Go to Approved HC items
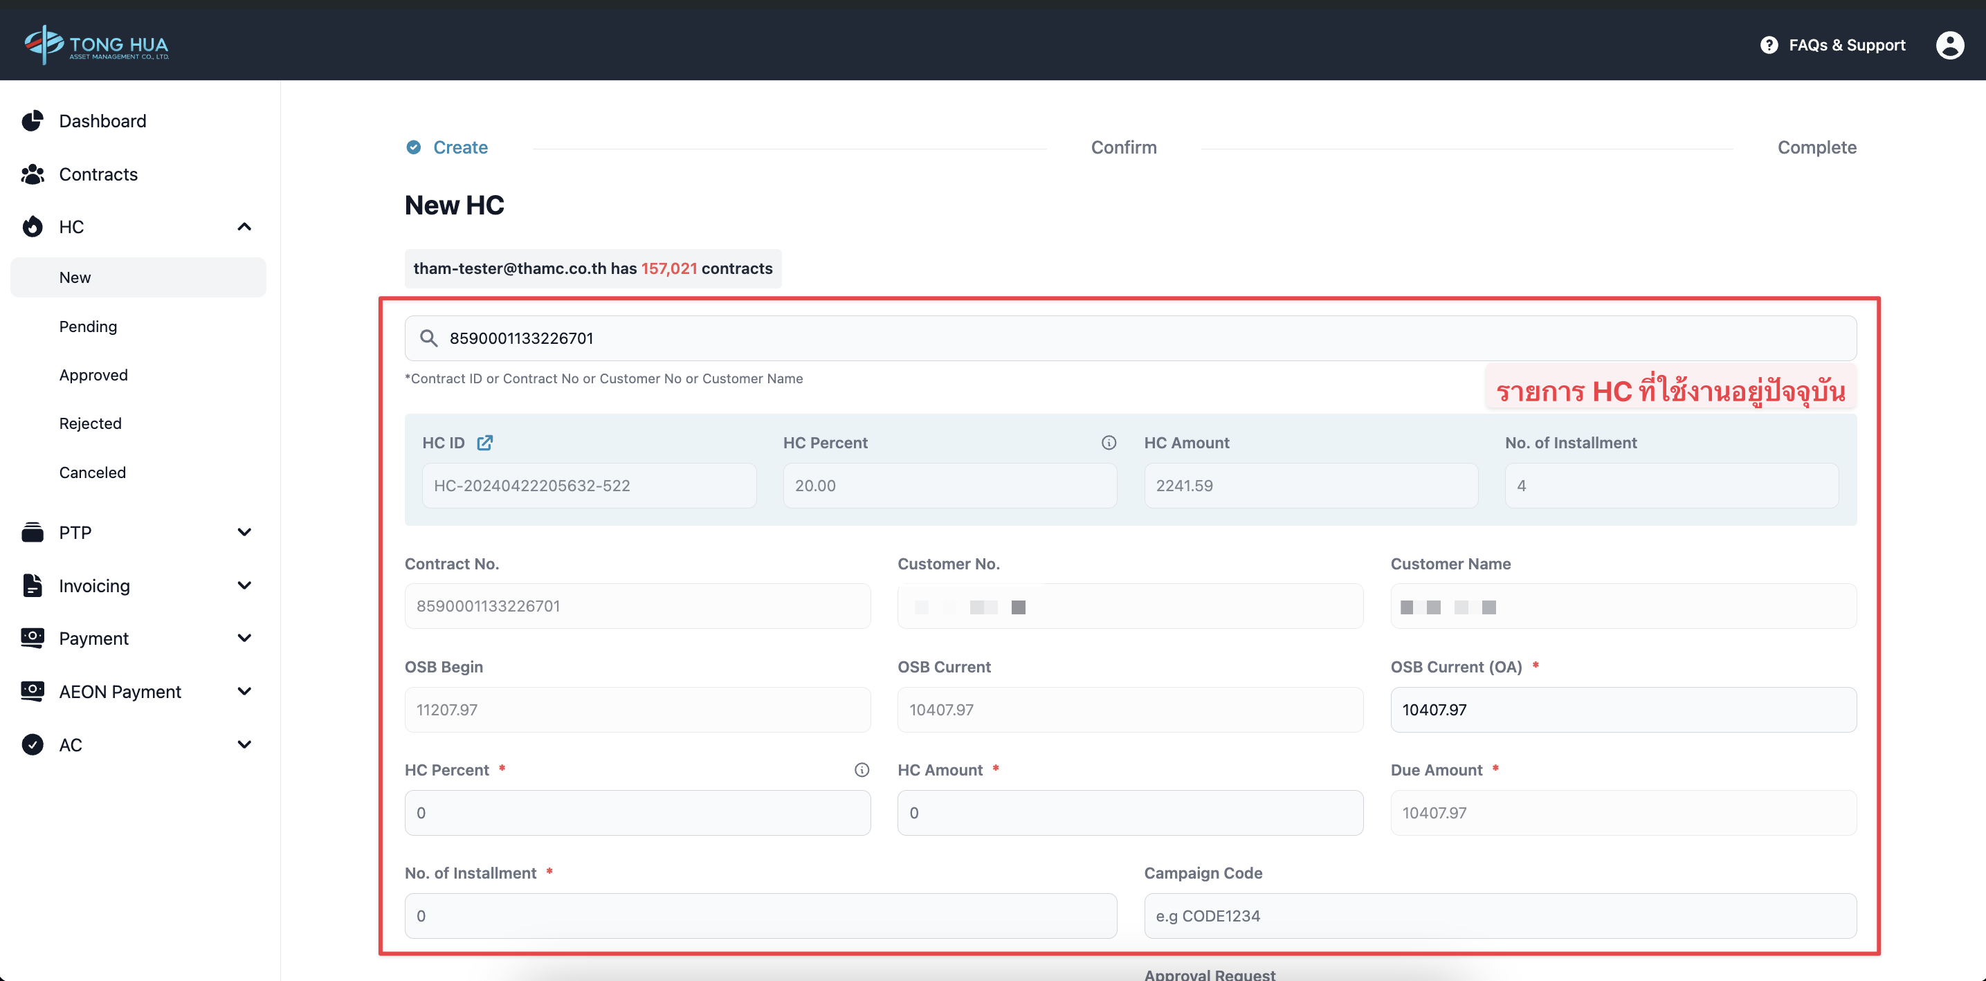This screenshot has height=981, width=1986. click(93, 375)
